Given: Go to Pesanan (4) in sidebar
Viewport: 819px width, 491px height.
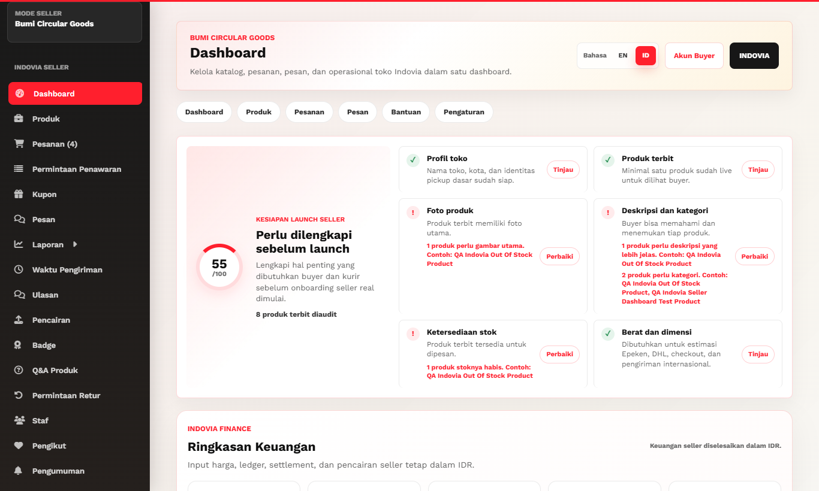Looking at the screenshot, I should (x=75, y=144).
